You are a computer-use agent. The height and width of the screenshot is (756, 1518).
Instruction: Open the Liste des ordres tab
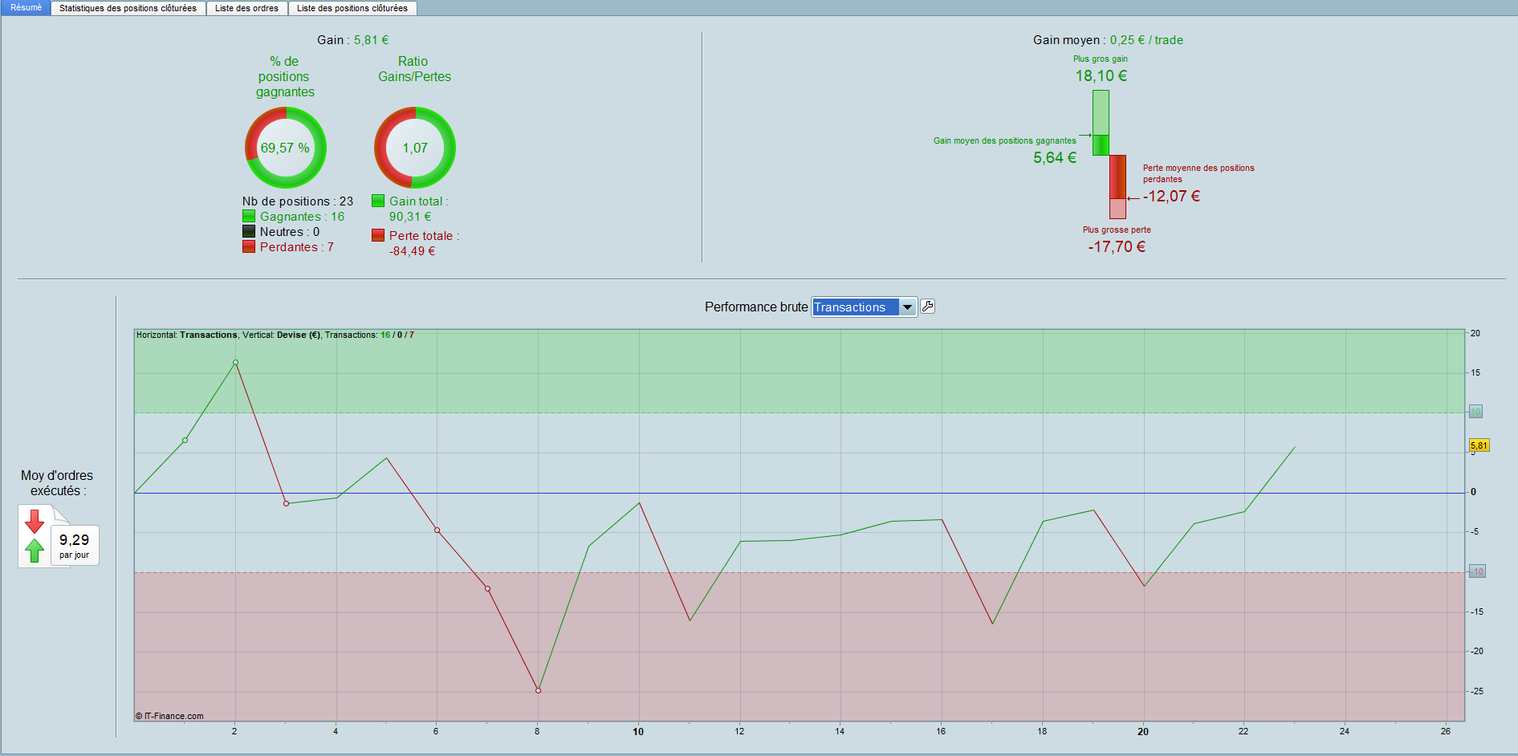click(x=246, y=8)
